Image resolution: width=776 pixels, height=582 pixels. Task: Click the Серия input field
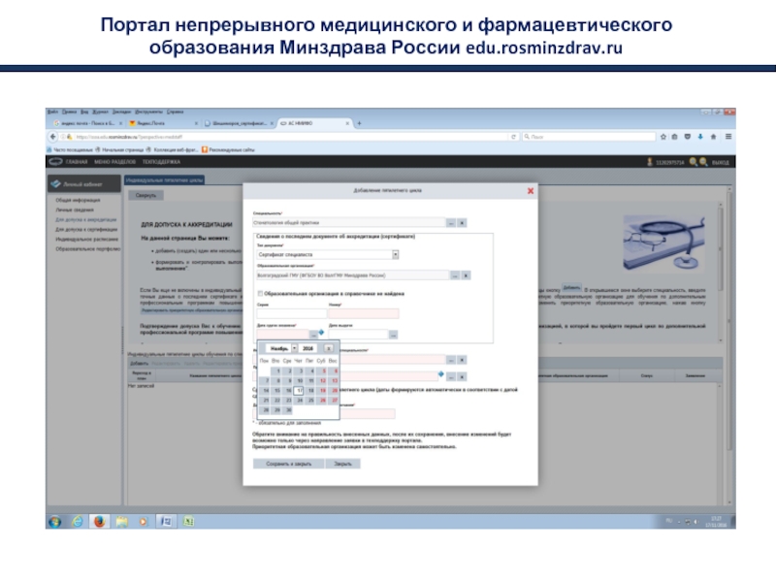pyautogui.click(x=292, y=313)
